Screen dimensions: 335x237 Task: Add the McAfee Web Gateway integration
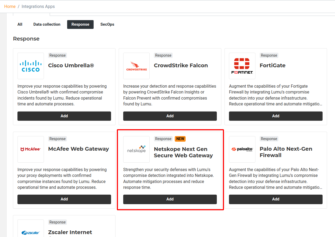[x=64, y=199]
